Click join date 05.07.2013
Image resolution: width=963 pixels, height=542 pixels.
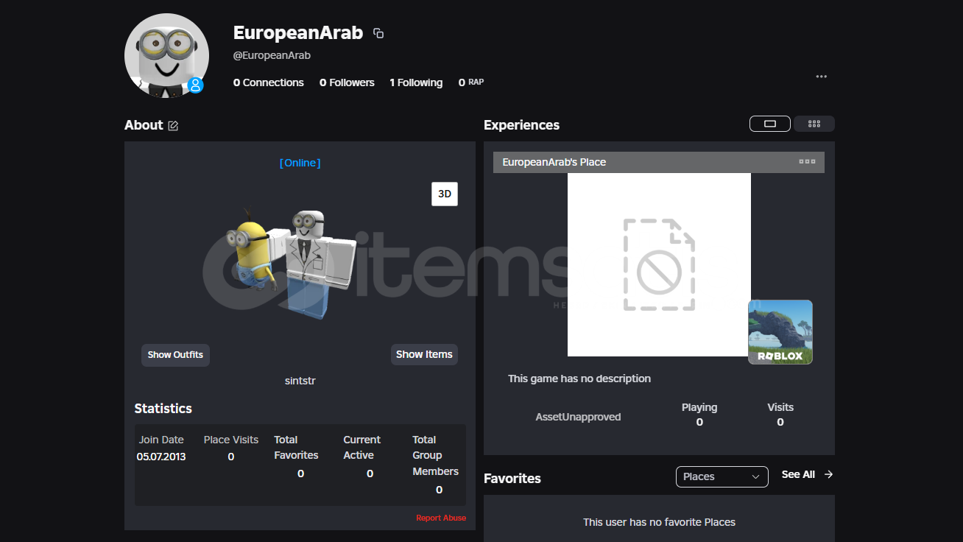coord(161,457)
